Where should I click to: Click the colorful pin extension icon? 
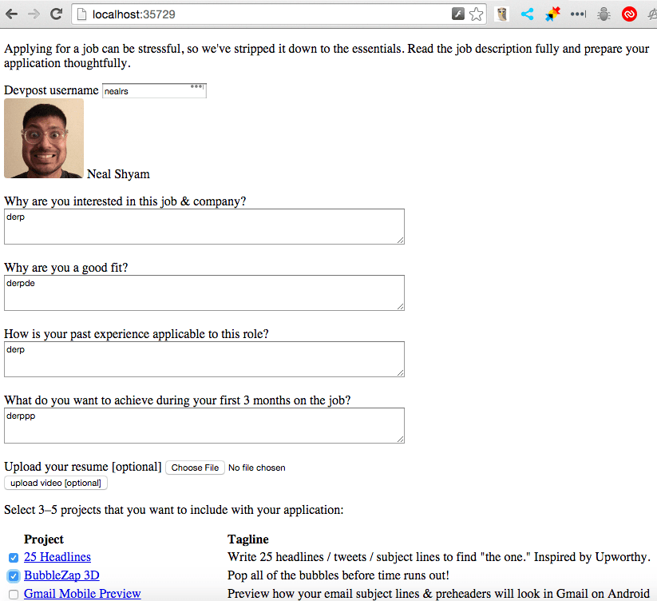click(x=552, y=14)
